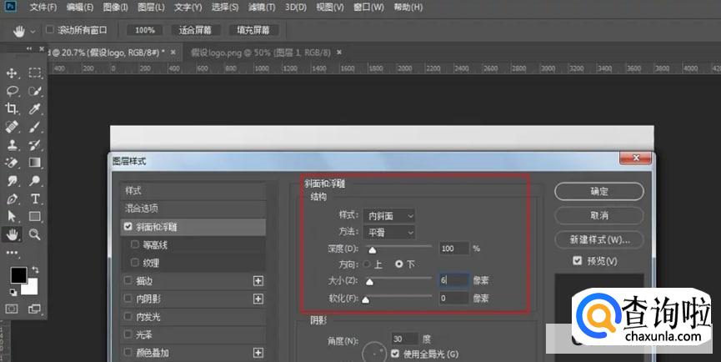Click the 软化(F) slider handle

pos(366,300)
